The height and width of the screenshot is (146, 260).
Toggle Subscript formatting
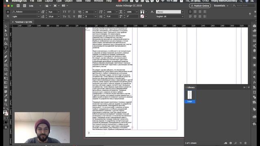[x=69, y=17]
